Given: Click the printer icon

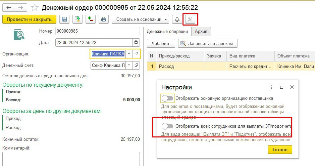Looking at the screenshot, I should click(x=103, y=19).
